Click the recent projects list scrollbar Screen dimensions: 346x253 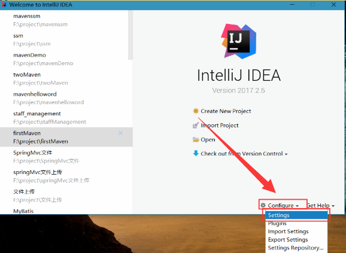pos(130,35)
